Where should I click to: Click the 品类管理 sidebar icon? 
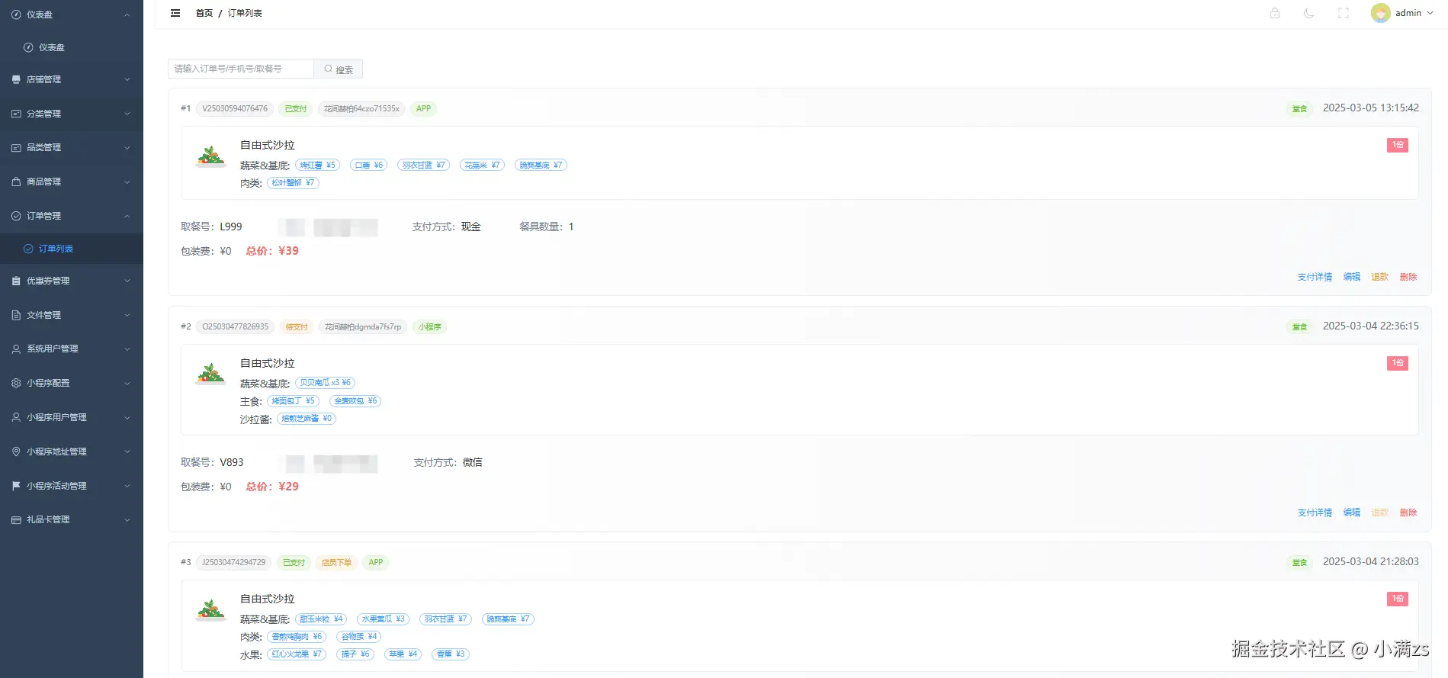click(x=16, y=147)
